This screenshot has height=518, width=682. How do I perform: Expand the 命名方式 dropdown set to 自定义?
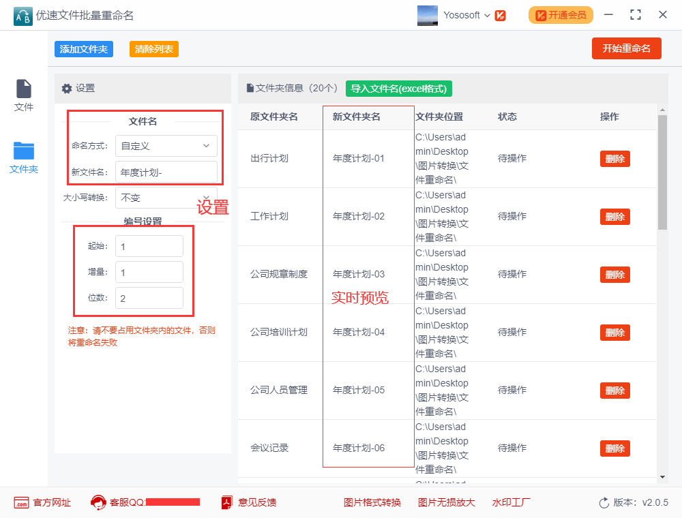pyautogui.click(x=166, y=146)
